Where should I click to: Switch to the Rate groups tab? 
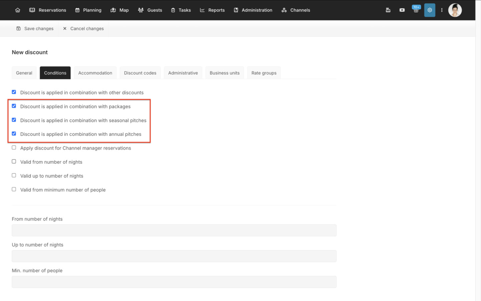[x=264, y=73]
